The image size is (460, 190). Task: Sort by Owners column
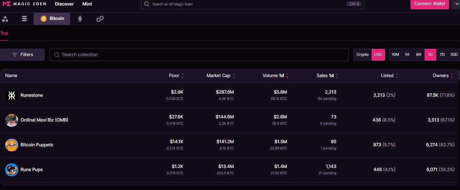point(443,75)
